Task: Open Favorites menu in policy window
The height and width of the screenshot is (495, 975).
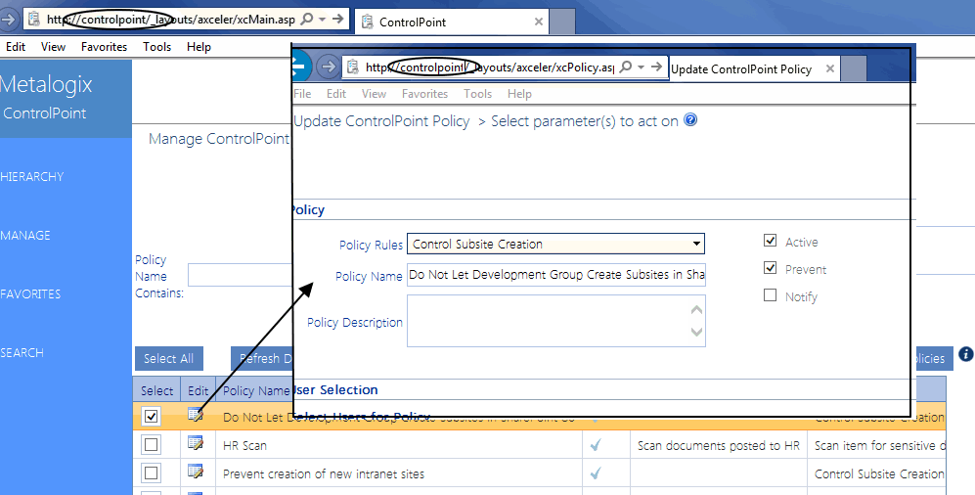Action: [x=424, y=94]
